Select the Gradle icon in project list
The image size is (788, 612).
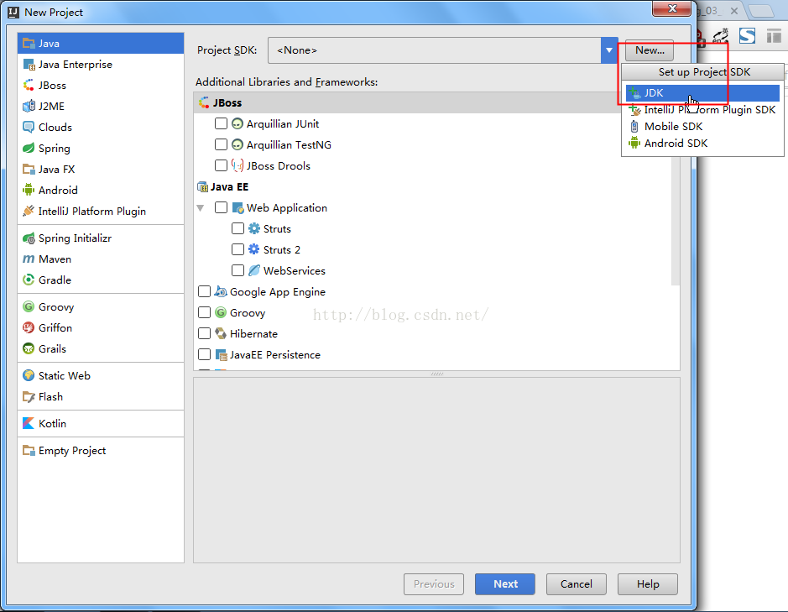(x=29, y=280)
